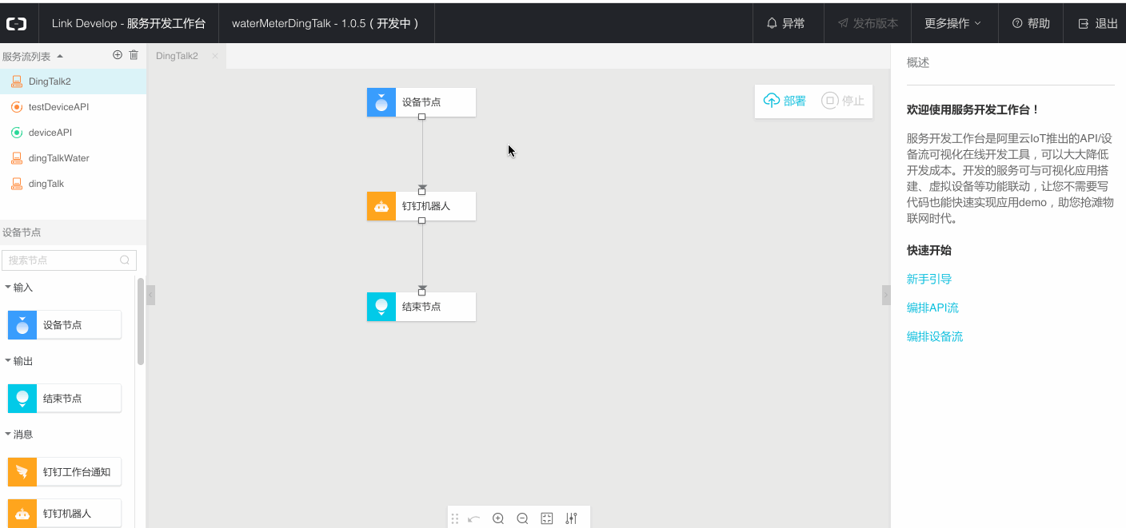
Task: Select the blue 设备节点 icon on canvas
Action: click(x=381, y=102)
